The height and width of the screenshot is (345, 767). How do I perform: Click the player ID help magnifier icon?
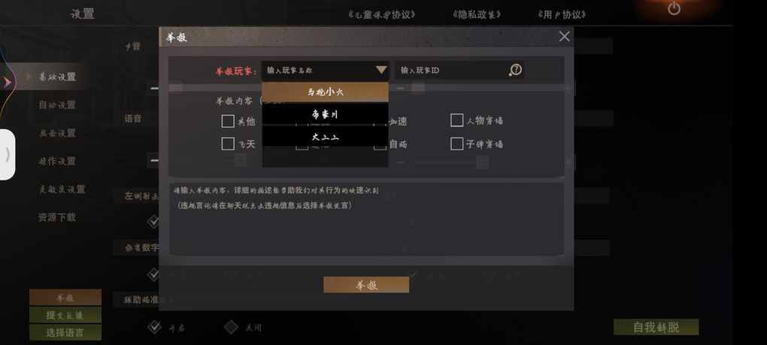tap(514, 71)
